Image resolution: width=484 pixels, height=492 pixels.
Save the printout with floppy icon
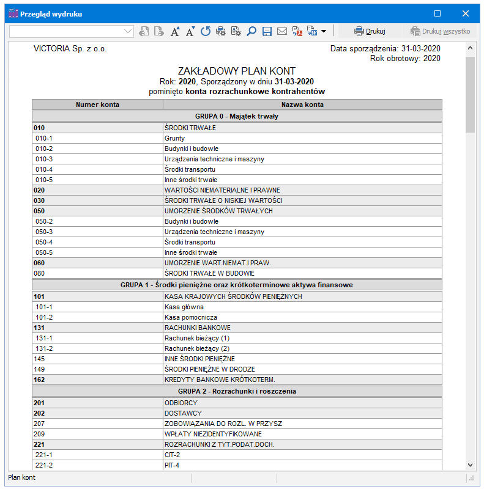(267, 31)
